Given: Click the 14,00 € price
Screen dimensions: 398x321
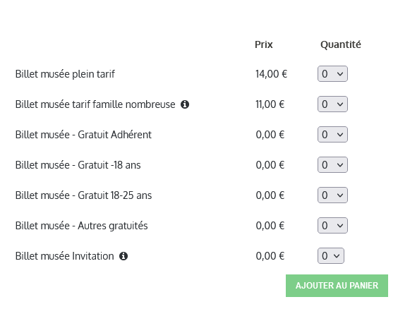Looking at the screenshot, I should point(272,74).
